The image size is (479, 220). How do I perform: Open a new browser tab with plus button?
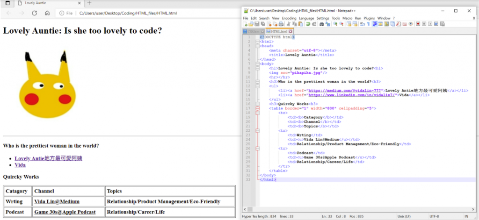89,3
